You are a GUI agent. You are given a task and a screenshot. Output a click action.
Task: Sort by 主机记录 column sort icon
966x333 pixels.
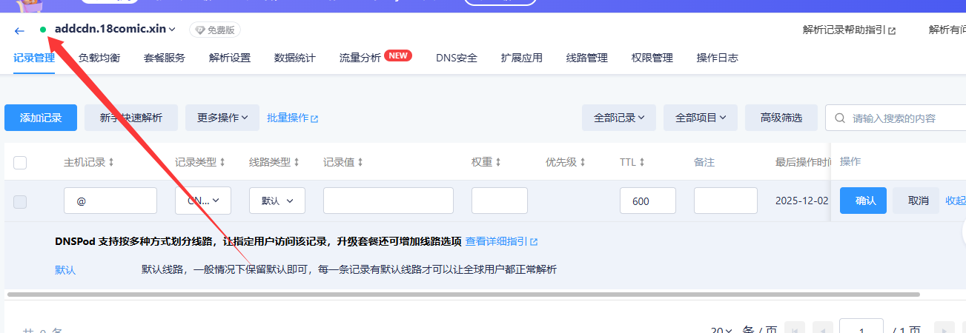[x=111, y=162]
